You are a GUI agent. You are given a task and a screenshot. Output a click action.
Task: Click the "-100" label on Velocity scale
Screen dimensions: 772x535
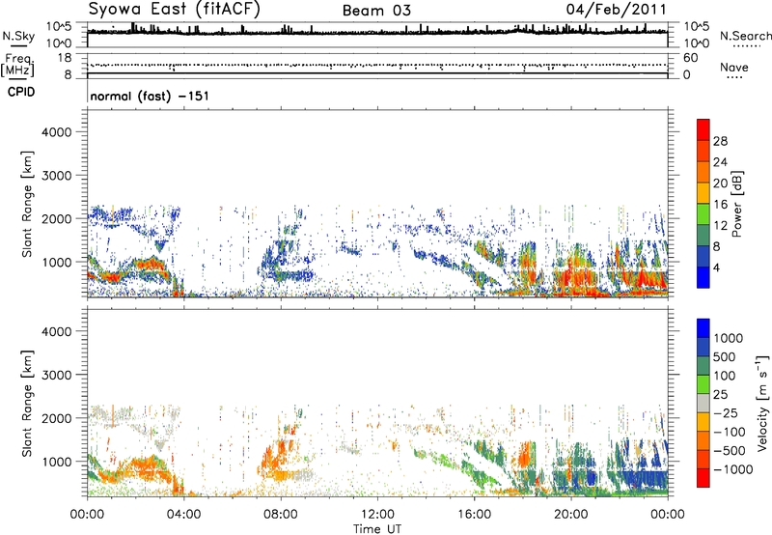tap(729, 432)
